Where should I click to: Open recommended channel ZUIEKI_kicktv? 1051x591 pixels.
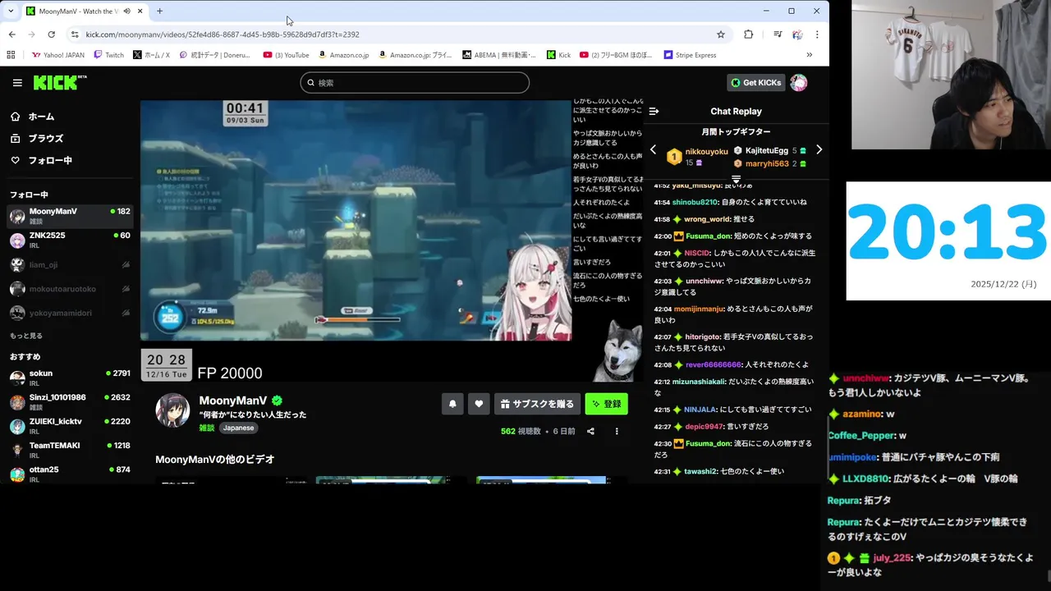pos(70,426)
